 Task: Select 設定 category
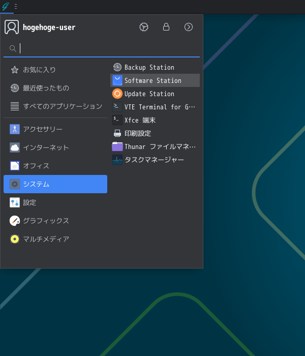(55, 202)
